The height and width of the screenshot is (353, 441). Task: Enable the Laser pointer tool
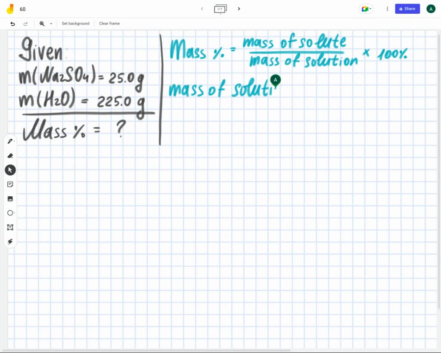[10, 242]
